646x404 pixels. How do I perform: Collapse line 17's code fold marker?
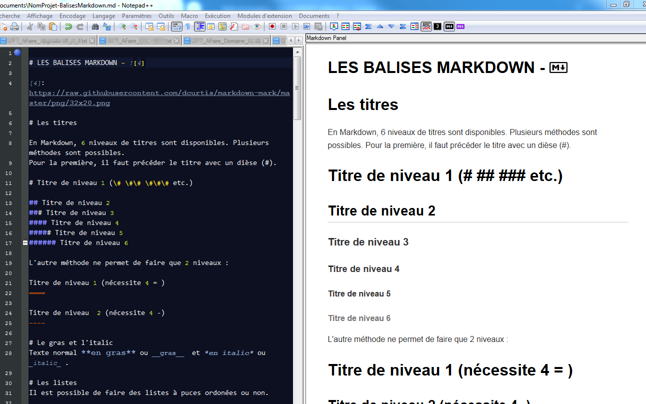(x=24, y=242)
